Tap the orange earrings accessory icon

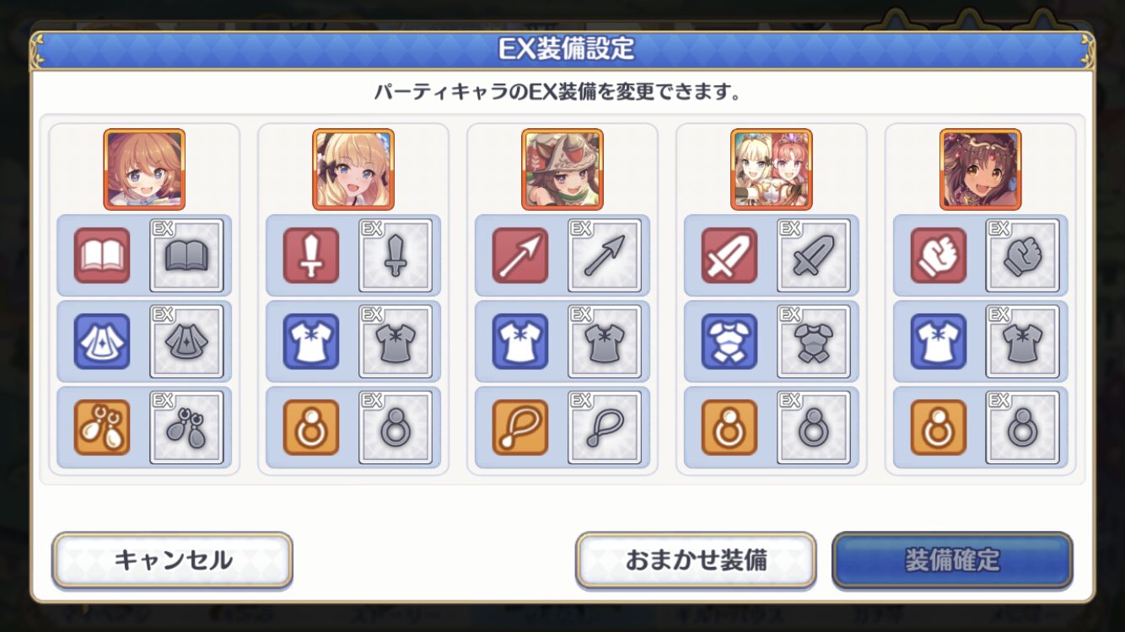click(x=102, y=427)
